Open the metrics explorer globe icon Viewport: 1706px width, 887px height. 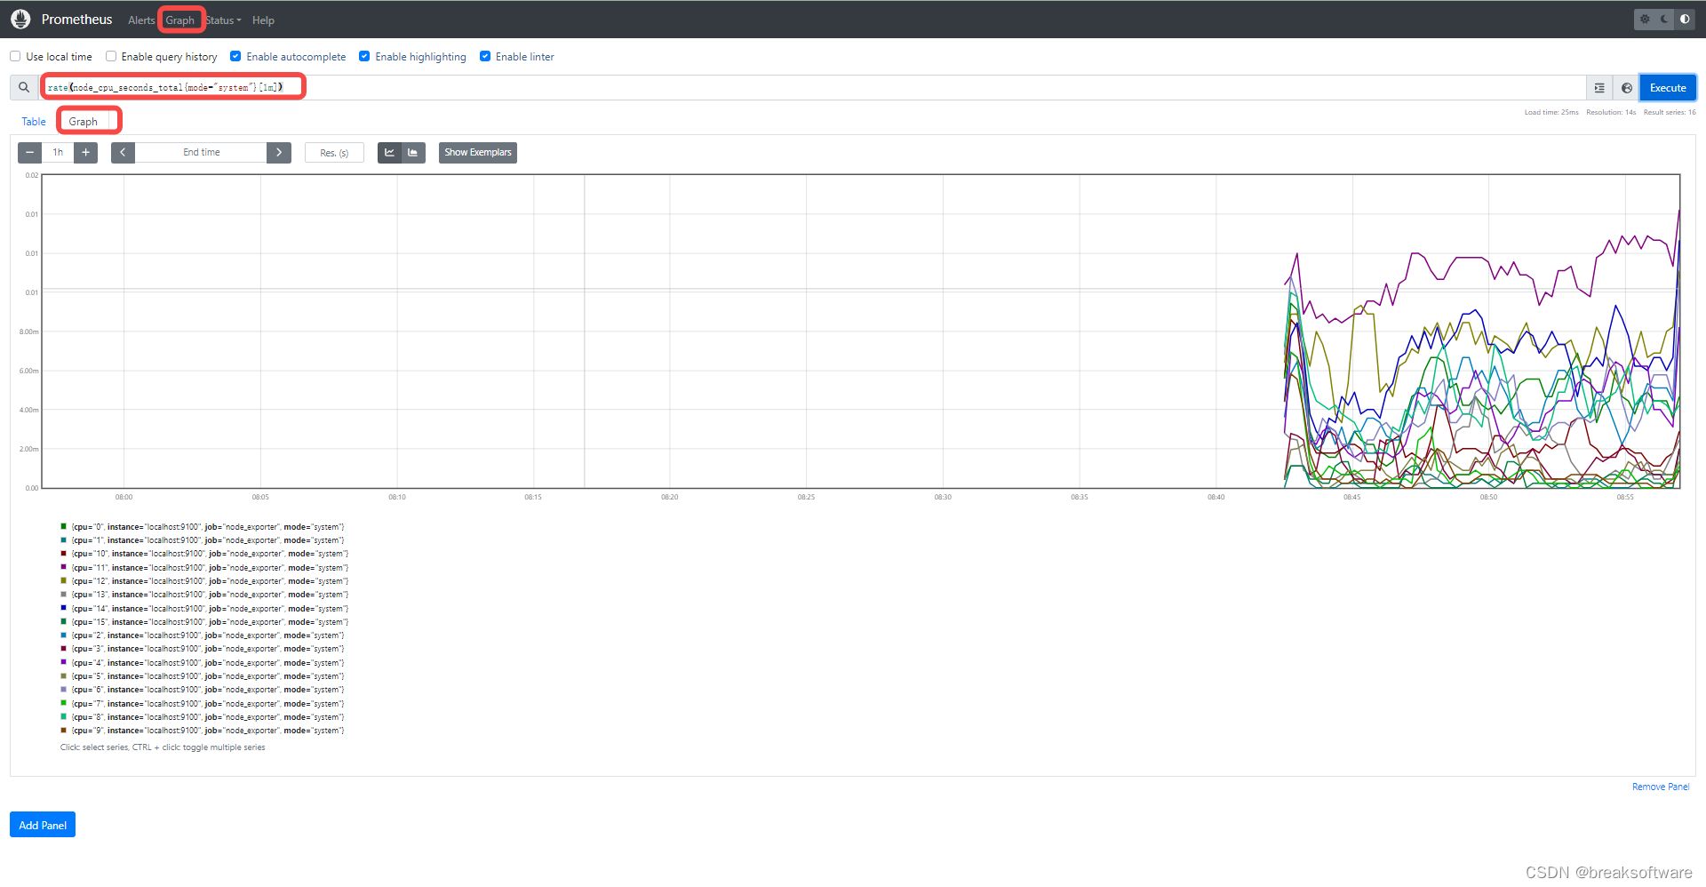click(x=1626, y=88)
